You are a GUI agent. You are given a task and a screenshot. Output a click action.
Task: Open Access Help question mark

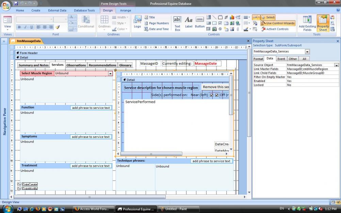tap(338, 10)
